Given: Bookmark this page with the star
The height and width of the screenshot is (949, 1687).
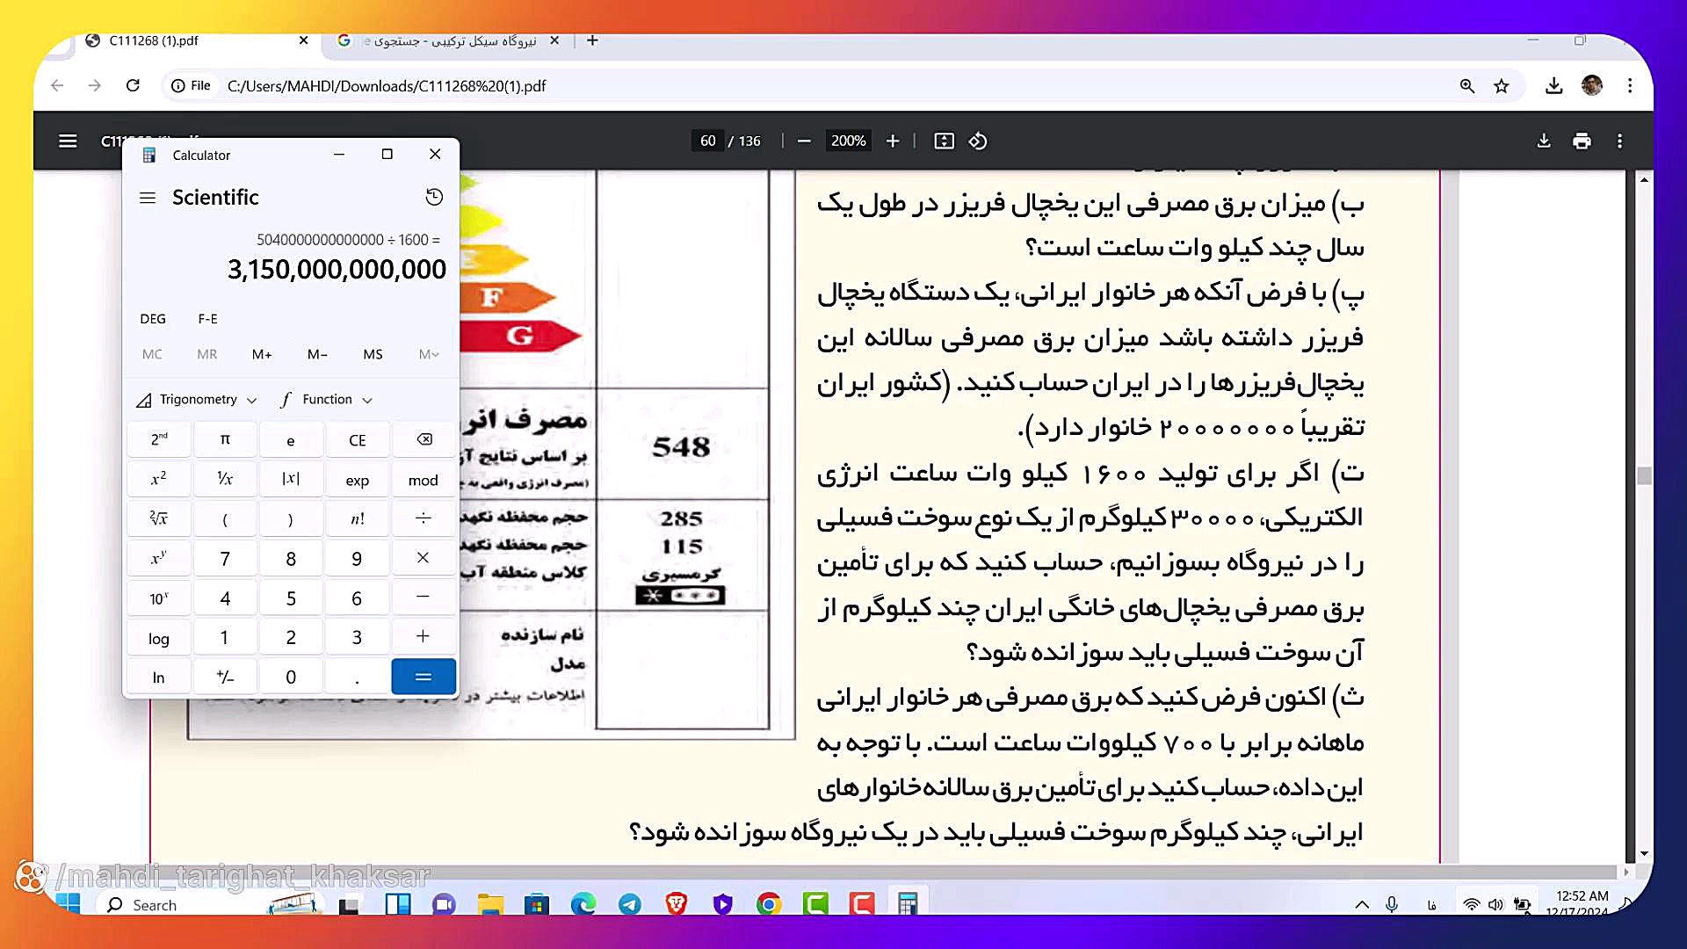Looking at the screenshot, I should [x=1502, y=86].
